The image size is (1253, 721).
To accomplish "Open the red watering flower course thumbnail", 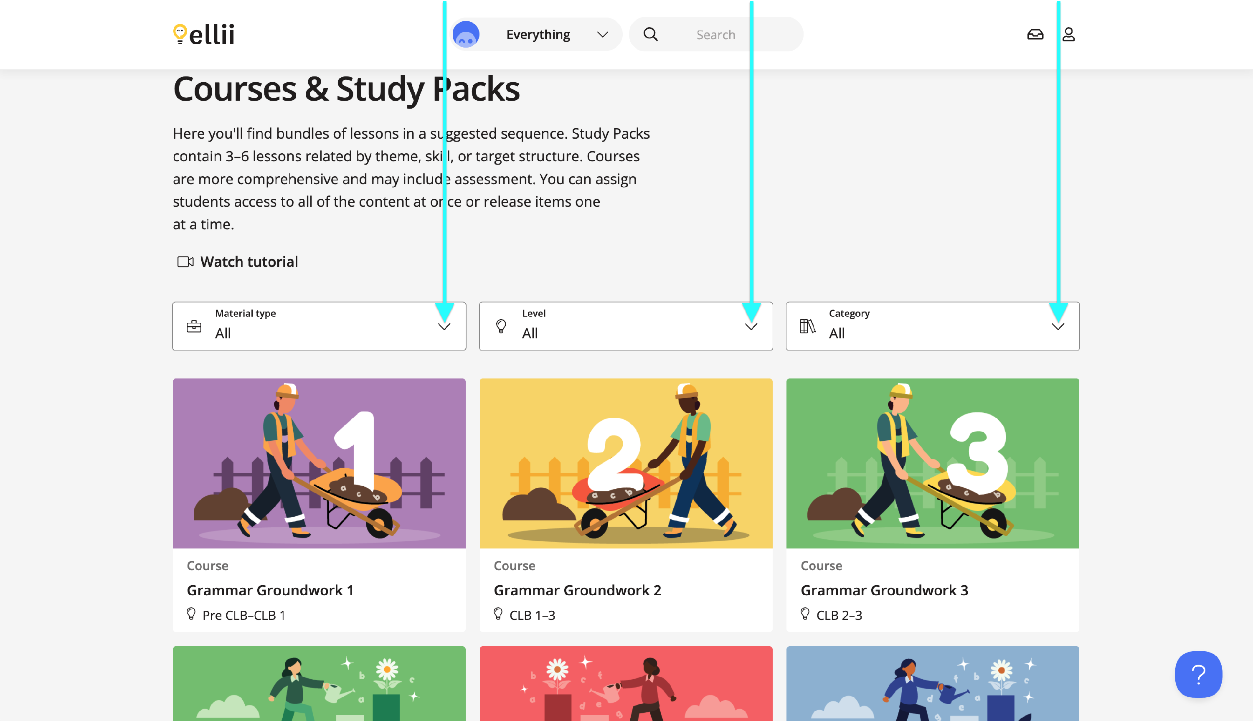I will point(626,683).
